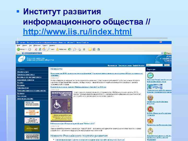Open 'Органы управления' in left navigation
188x141 pixels.
26,75
